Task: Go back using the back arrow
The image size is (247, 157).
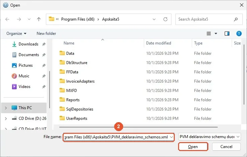Action: 7,19
